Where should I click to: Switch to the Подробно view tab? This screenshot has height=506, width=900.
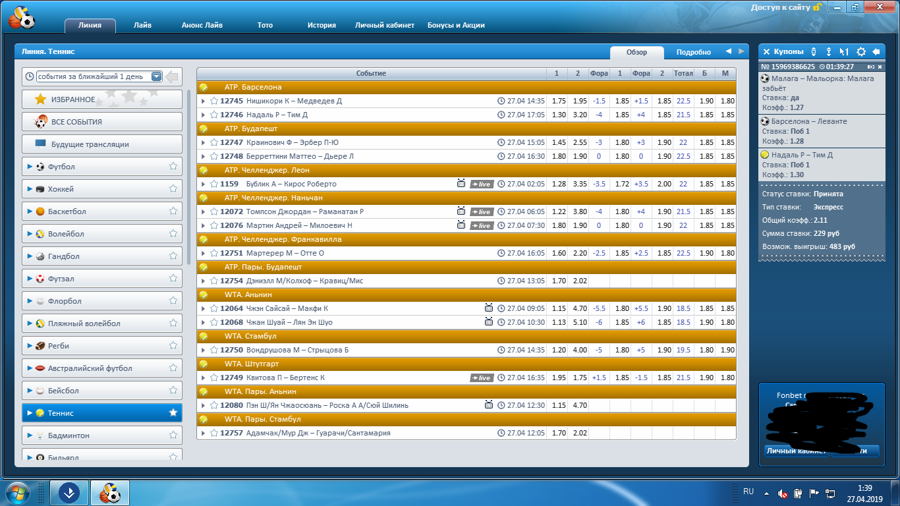693,52
